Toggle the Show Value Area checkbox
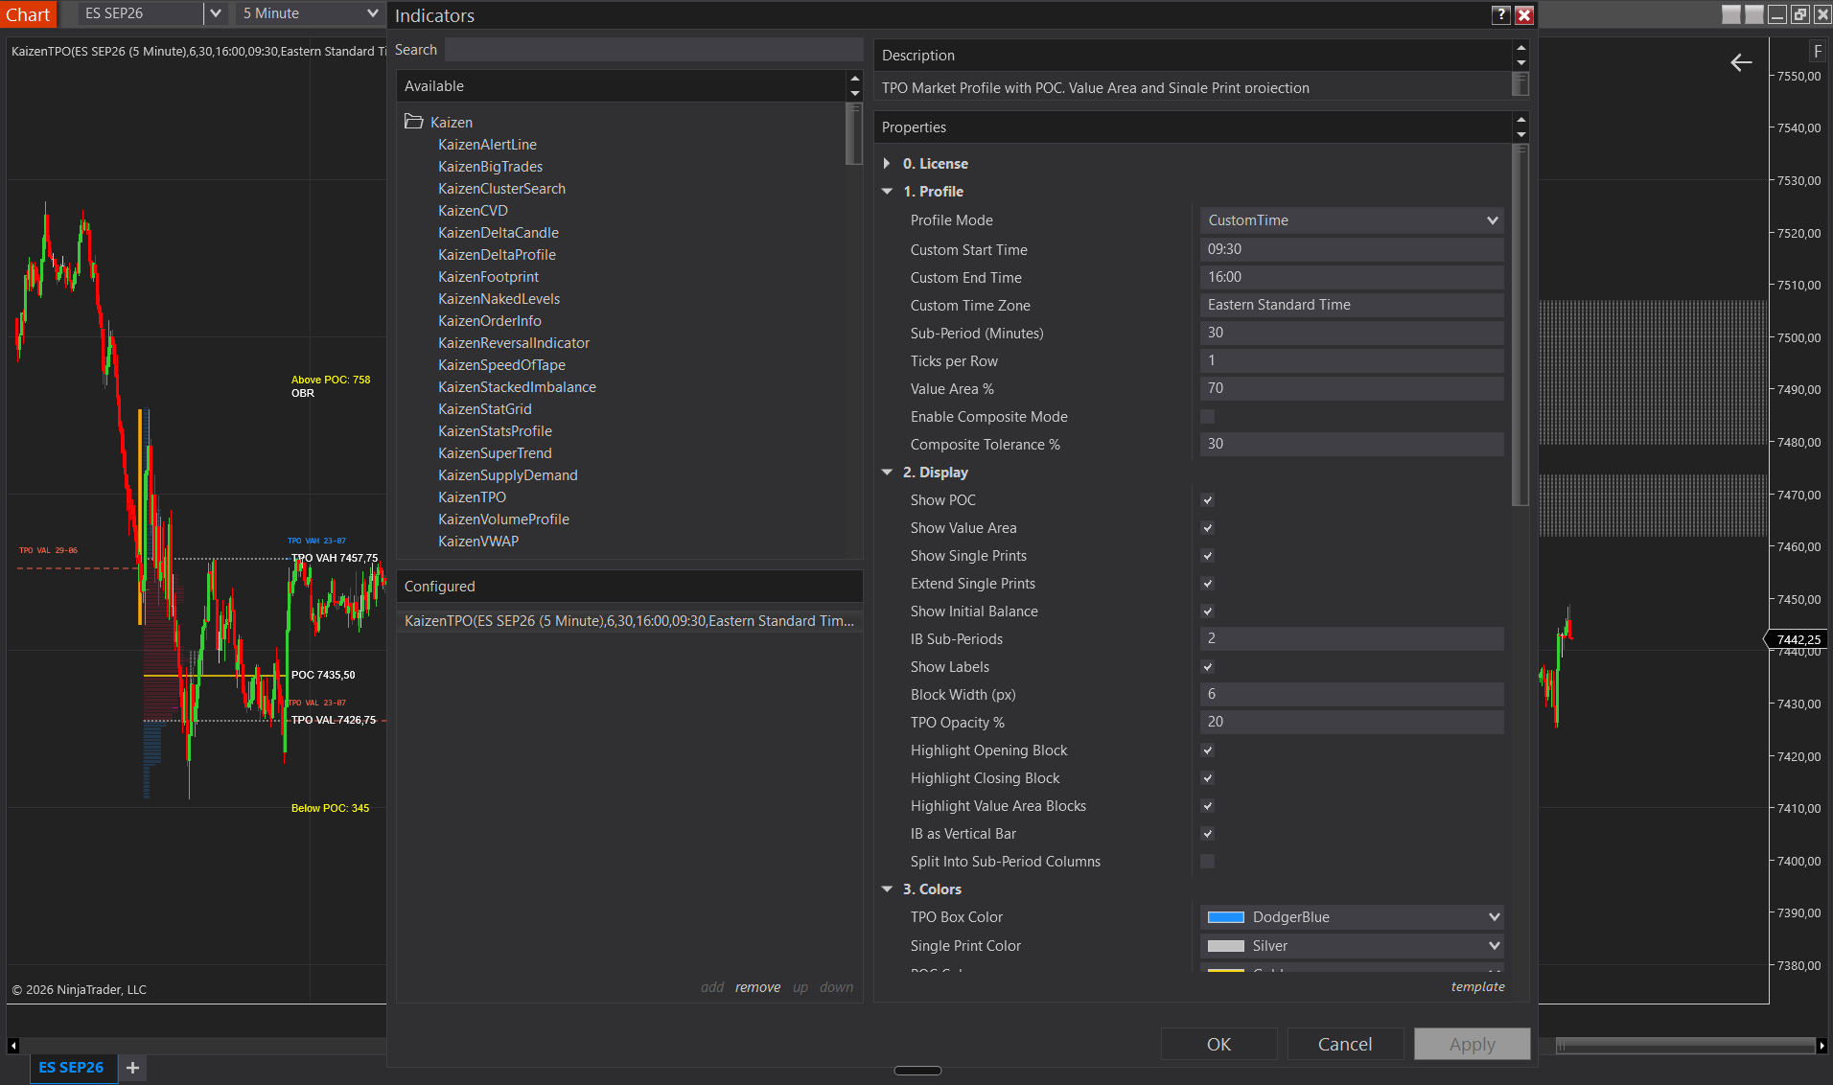This screenshot has height=1085, width=1833. coord(1208,528)
